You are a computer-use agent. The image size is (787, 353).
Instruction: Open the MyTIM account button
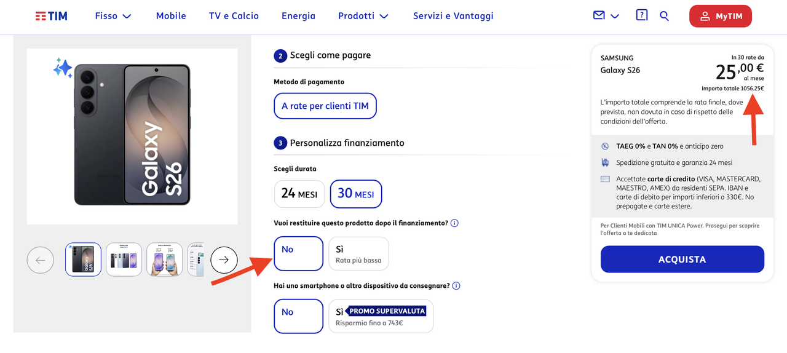pyautogui.click(x=720, y=17)
